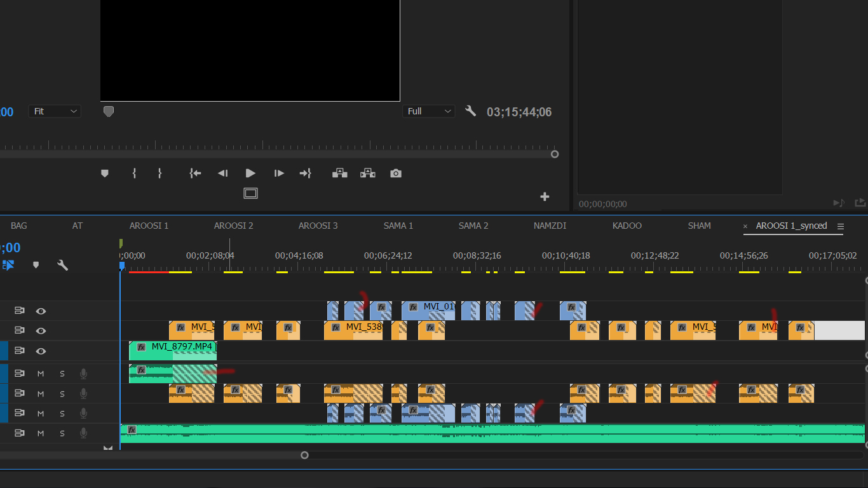
Task: Hide the orange-clip video track with its eye icon
Action: click(41, 330)
